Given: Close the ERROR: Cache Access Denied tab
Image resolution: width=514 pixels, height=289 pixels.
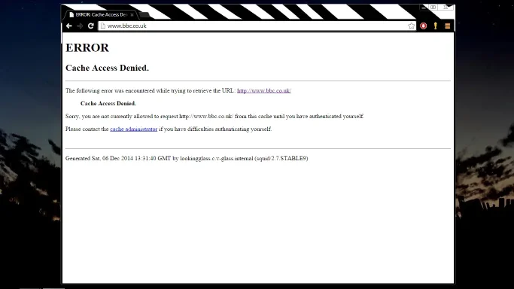Looking at the screenshot, I should 132,15.
